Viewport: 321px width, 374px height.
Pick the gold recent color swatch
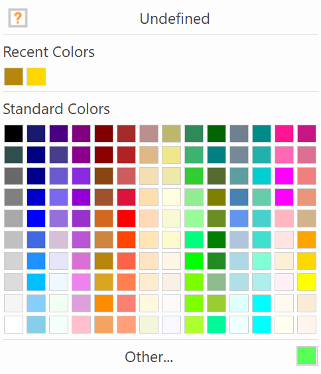36,76
